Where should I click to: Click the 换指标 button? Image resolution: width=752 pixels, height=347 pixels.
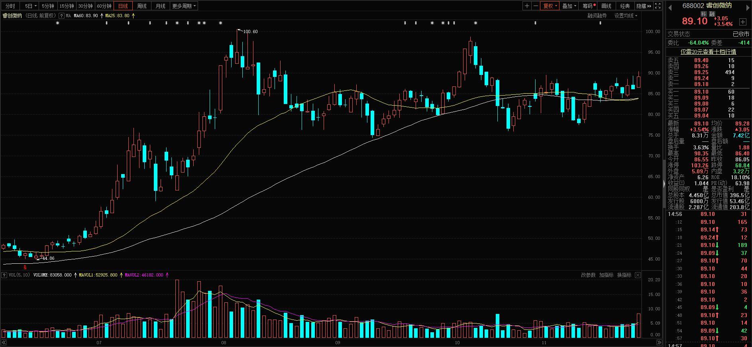624,275
